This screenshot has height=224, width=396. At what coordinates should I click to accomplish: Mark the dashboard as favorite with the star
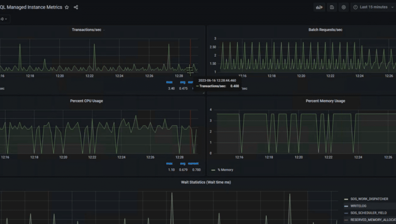tap(67, 7)
